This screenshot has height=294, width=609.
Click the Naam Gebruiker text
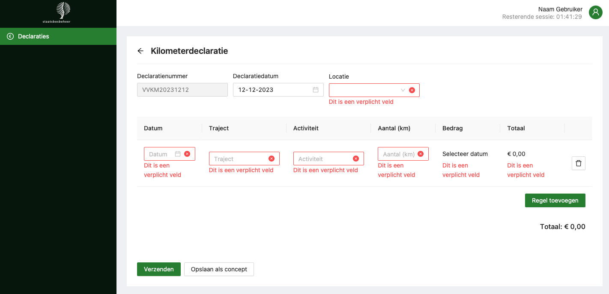[x=560, y=9]
